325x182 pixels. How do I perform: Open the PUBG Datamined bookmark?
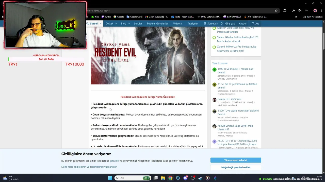pyautogui.click(x=209, y=17)
